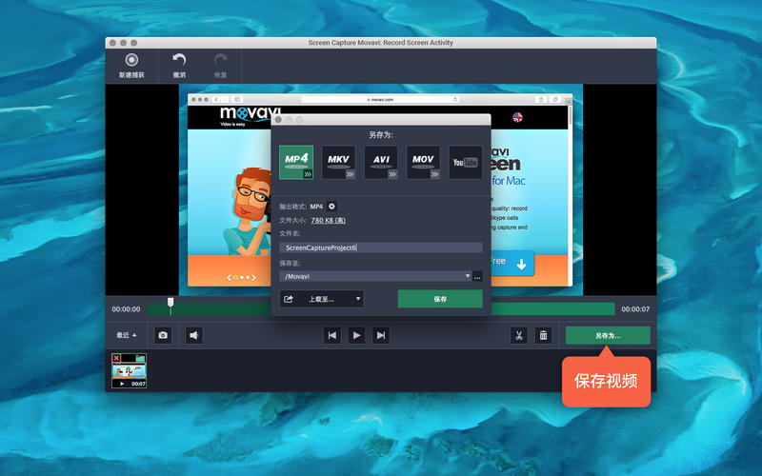This screenshot has width=762, height=476.
Task: Play the 00:07 capture from its thumbnail
Action: tap(123, 384)
